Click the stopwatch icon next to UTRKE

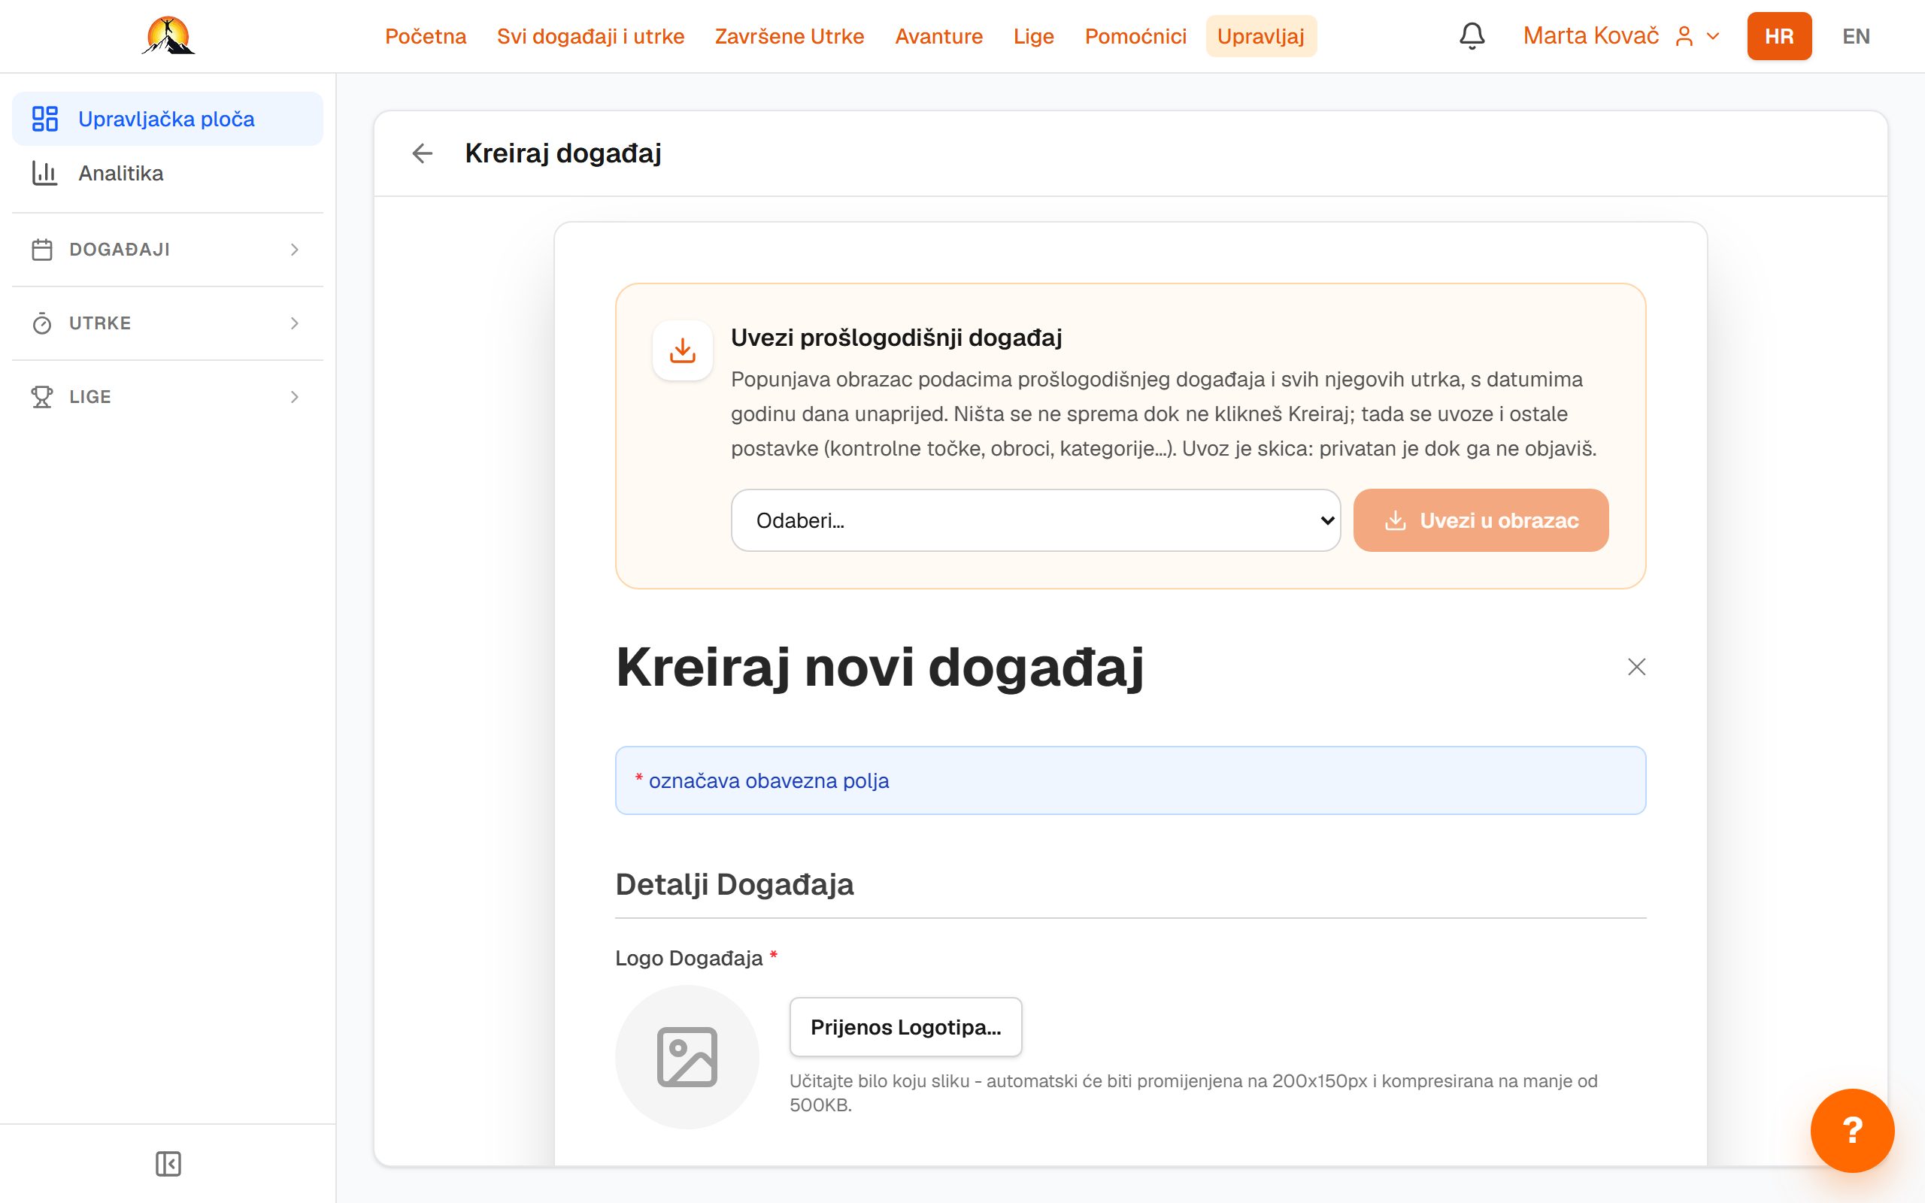click(x=42, y=323)
